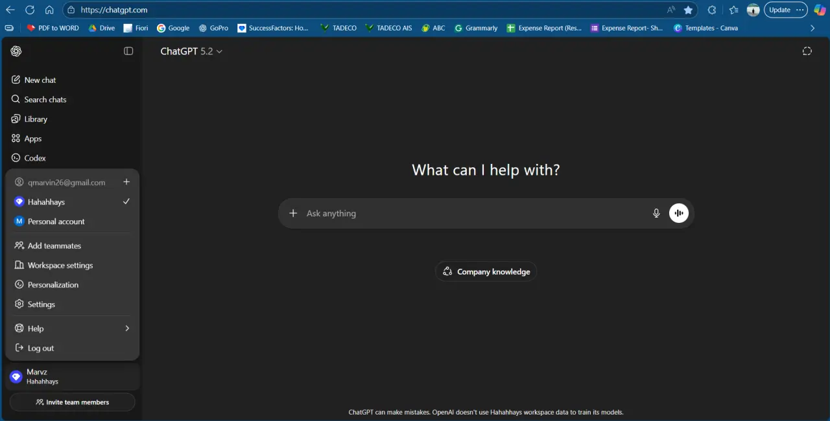
Task: Choose Log out from menu
Action: click(73, 348)
